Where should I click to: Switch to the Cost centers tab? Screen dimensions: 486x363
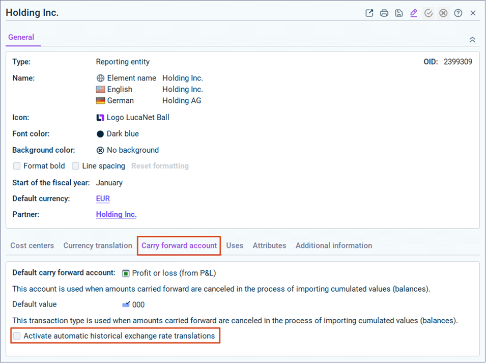[32, 245]
